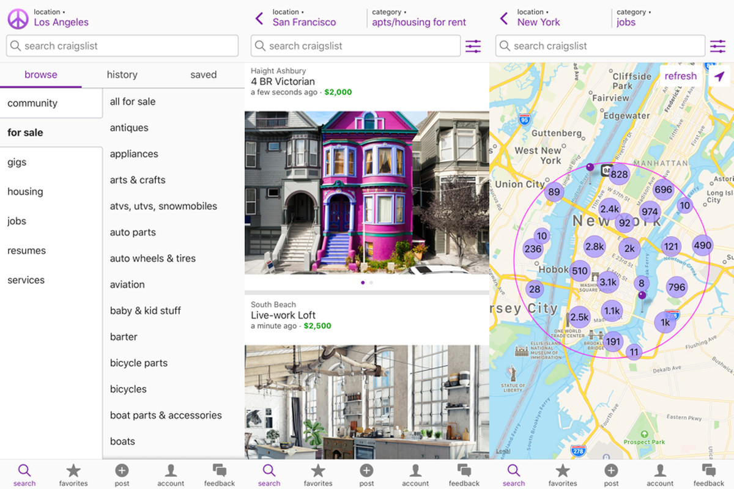Go back from San Francisco screen
Image resolution: width=734 pixels, height=489 pixels.
pos(259,18)
